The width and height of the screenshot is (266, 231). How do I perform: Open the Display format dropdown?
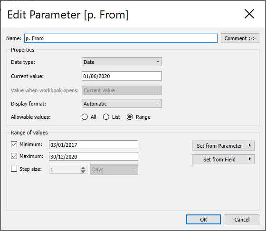click(122, 104)
